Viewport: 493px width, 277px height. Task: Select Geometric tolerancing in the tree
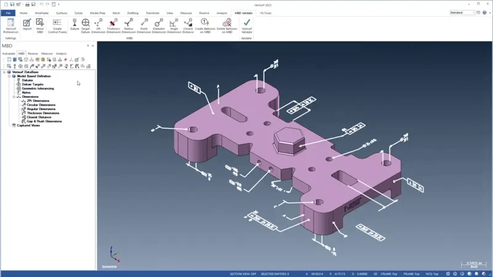click(38, 89)
